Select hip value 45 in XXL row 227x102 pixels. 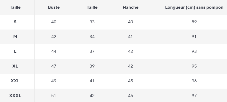coord(131,81)
